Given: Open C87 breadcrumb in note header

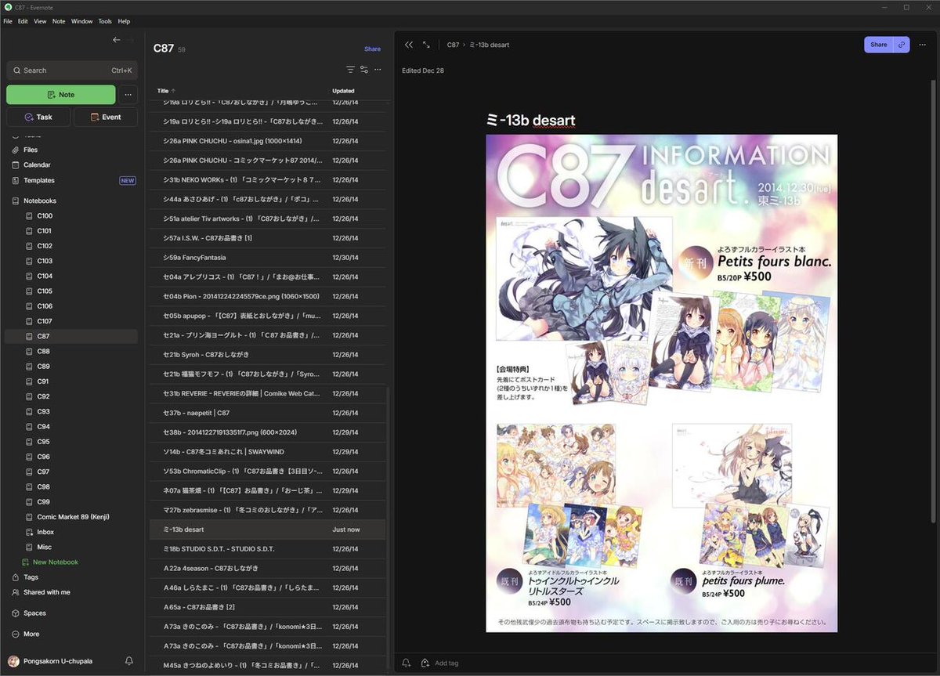Looking at the screenshot, I should point(453,45).
